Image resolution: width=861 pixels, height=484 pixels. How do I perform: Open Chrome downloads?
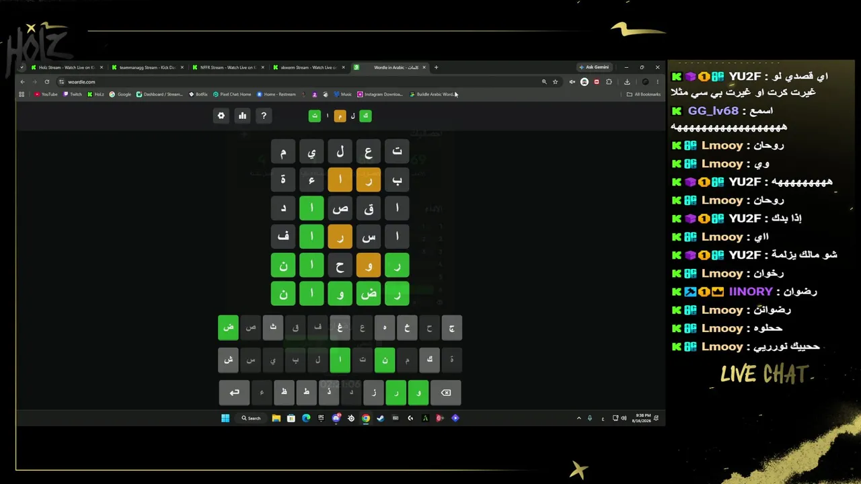[627, 82]
